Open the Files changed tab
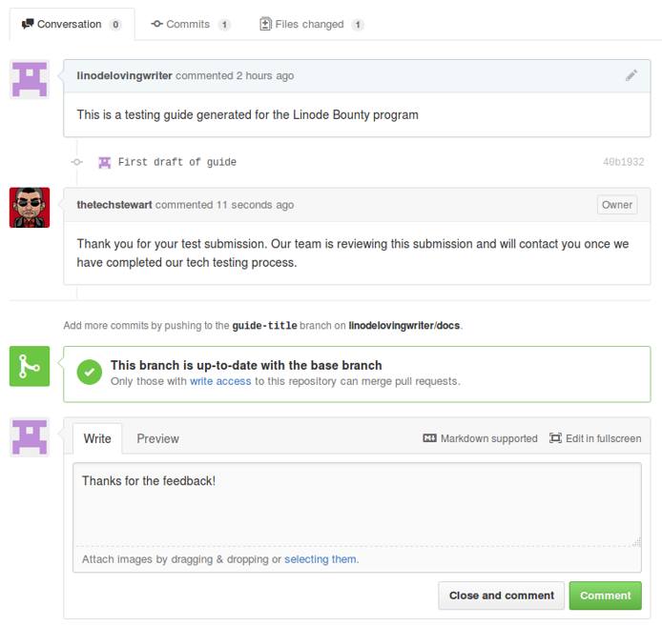The width and height of the screenshot is (662, 627). (x=311, y=24)
